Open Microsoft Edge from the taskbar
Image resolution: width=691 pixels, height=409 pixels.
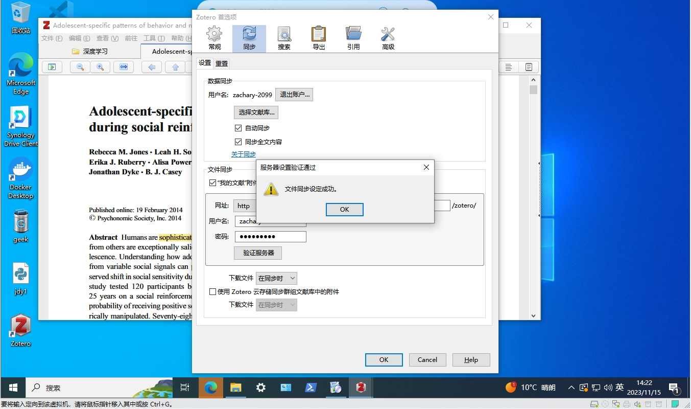tap(210, 388)
